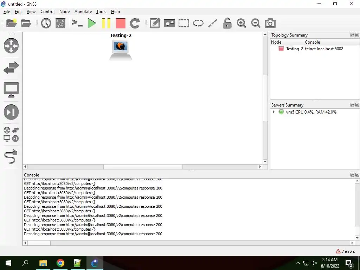This screenshot has width=360, height=270.
Task: Open notification center in taskbar
Action: [x=349, y=263]
